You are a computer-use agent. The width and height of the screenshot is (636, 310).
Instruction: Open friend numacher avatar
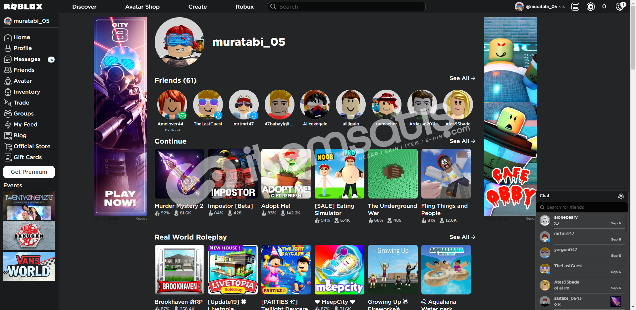pos(387,105)
